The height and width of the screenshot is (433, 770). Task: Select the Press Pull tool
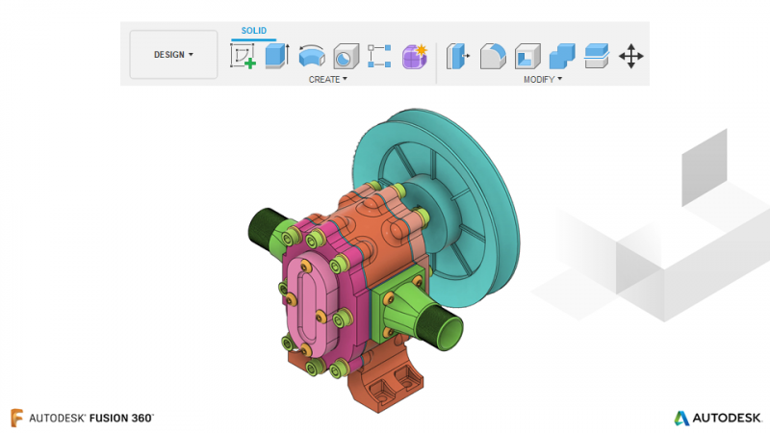coord(458,56)
